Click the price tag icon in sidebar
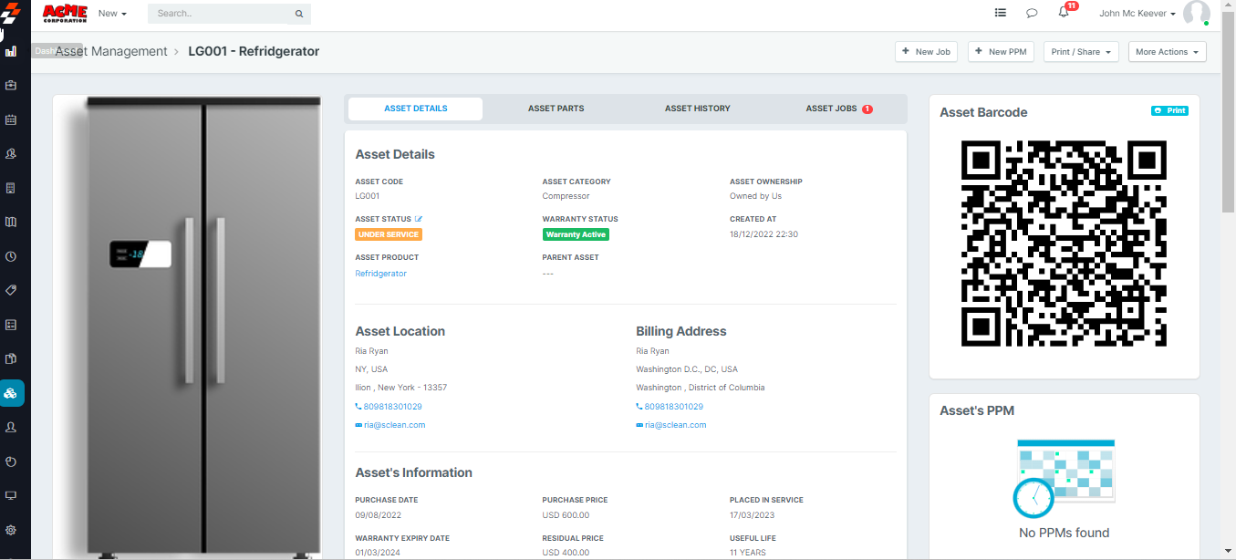Image resolution: width=1236 pixels, height=560 pixels. pyautogui.click(x=11, y=290)
